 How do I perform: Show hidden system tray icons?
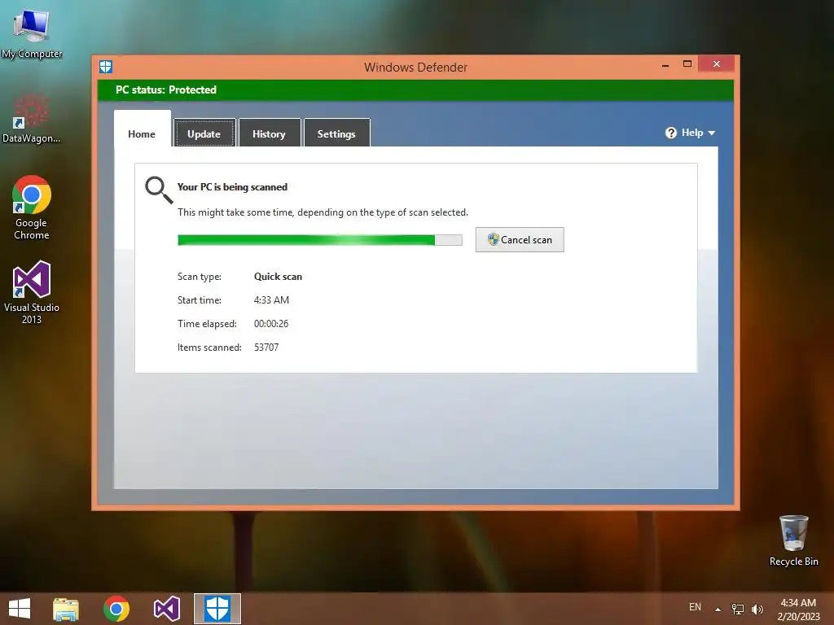point(718,609)
